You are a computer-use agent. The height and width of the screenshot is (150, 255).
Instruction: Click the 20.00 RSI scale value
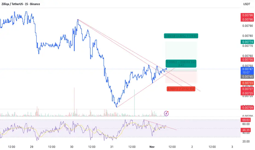pyautogui.click(x=246, y=141)
